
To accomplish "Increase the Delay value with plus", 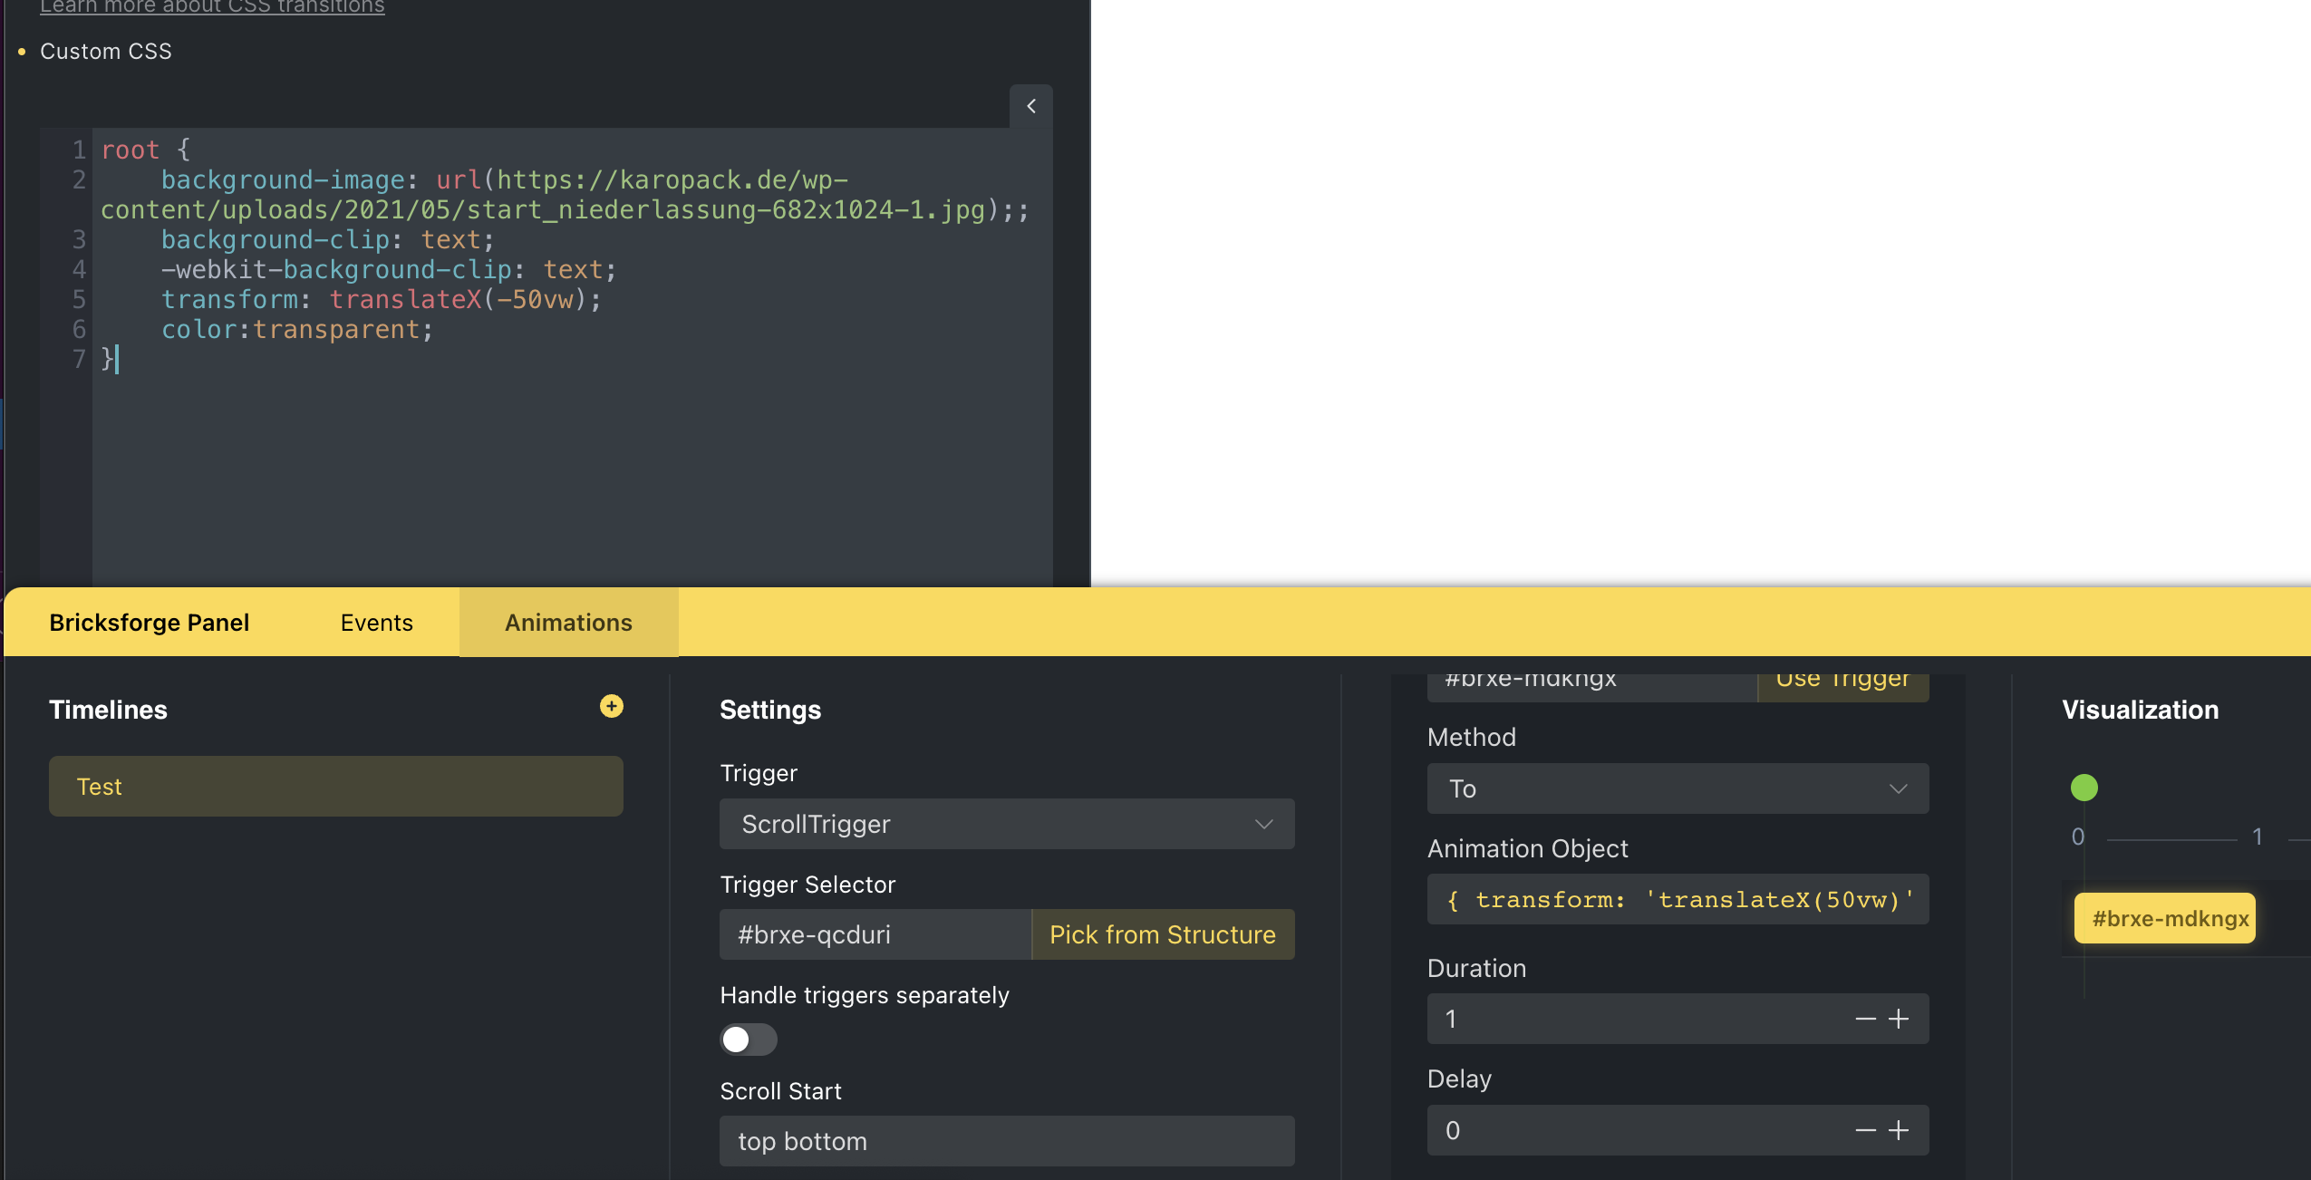I will click(1899, 1131).
